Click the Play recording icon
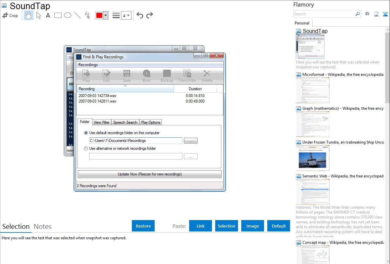The height and width of the screenshot is (264, 390). point(86,76)
